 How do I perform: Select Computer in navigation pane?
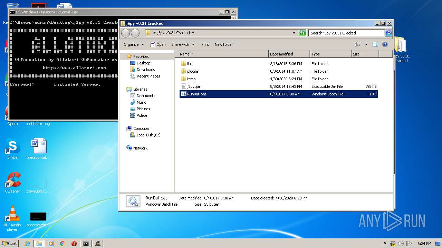tap(141, 128)
